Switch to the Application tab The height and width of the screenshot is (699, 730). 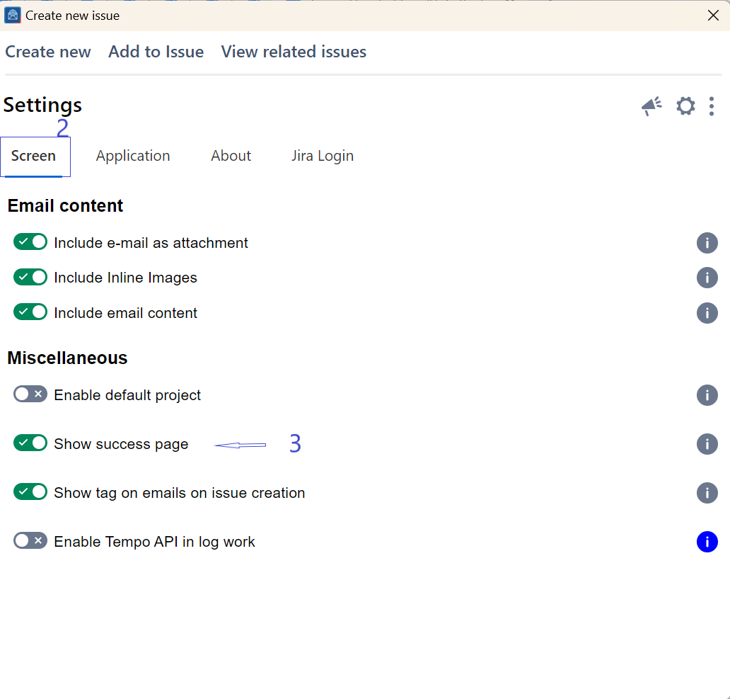(x=133, y=156)
